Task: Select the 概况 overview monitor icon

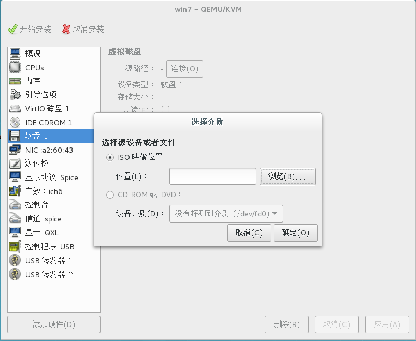Action: tap(15, 53)
